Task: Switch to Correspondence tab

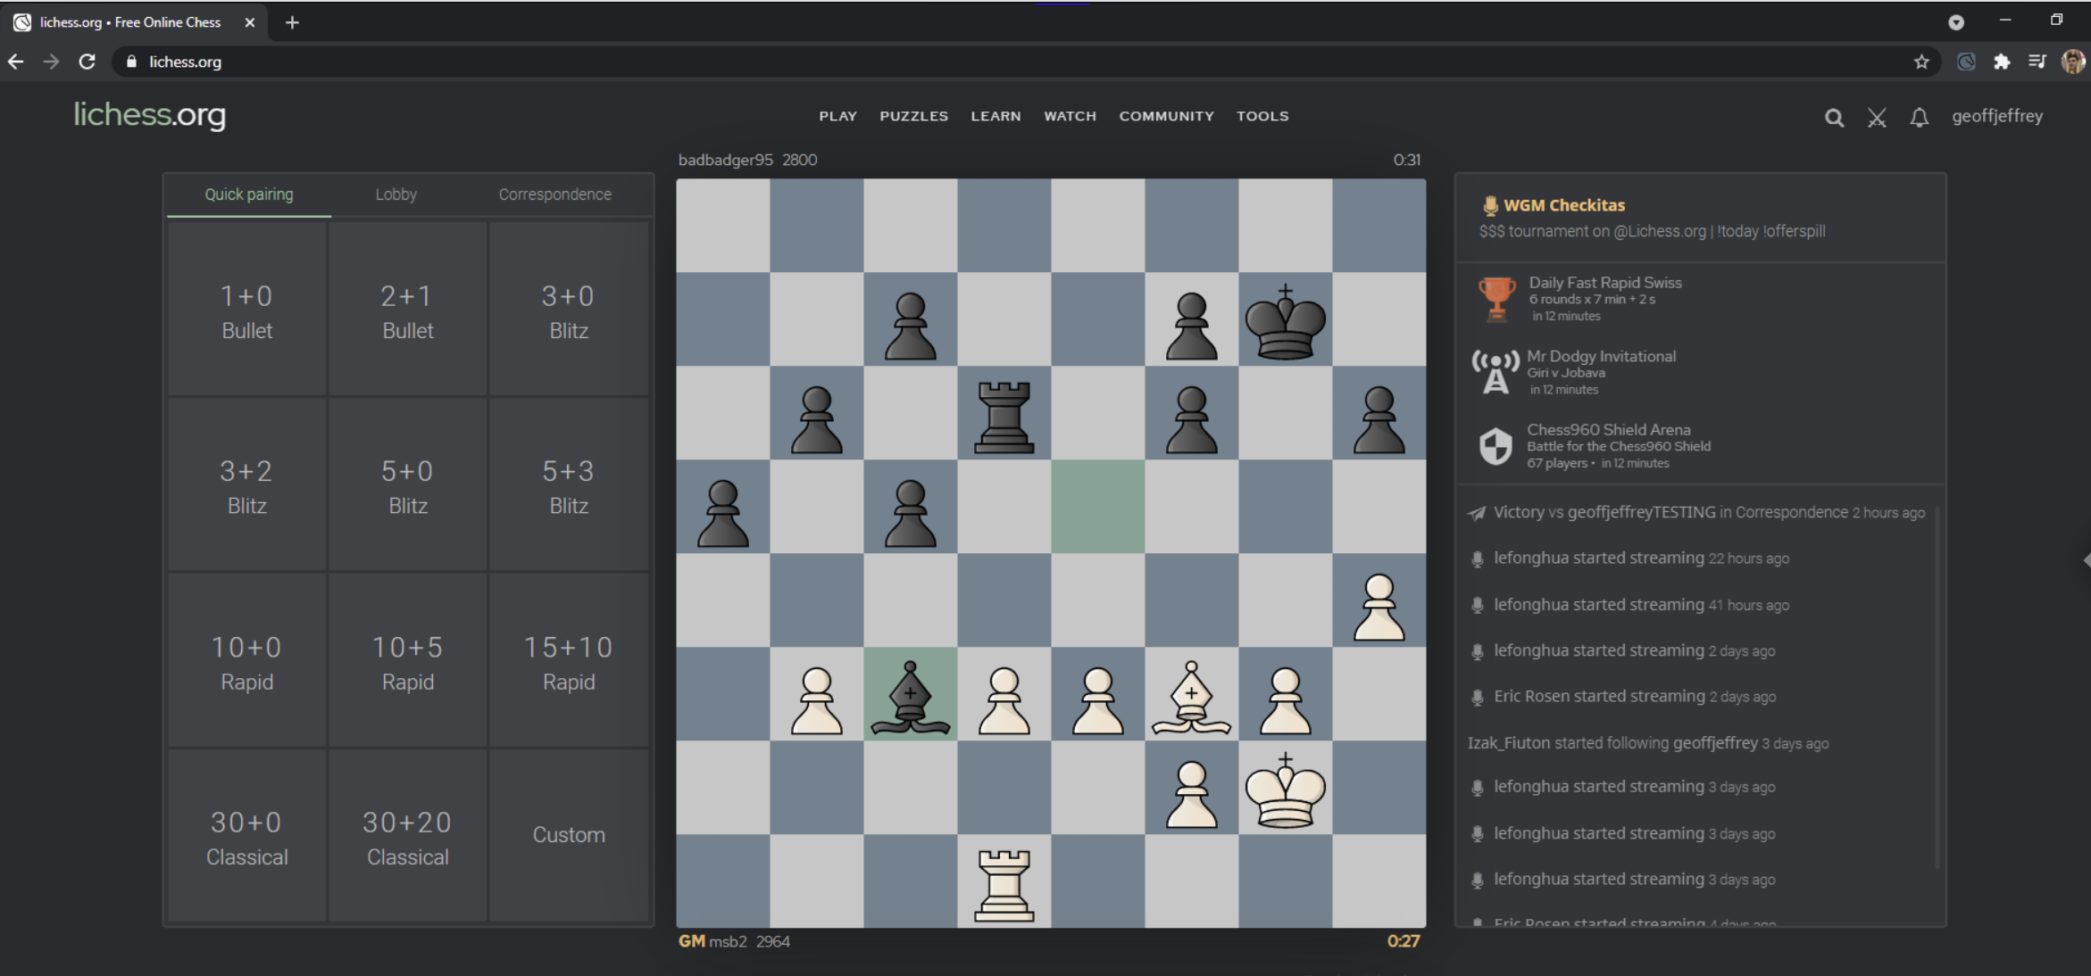Action: click(554, 194)
